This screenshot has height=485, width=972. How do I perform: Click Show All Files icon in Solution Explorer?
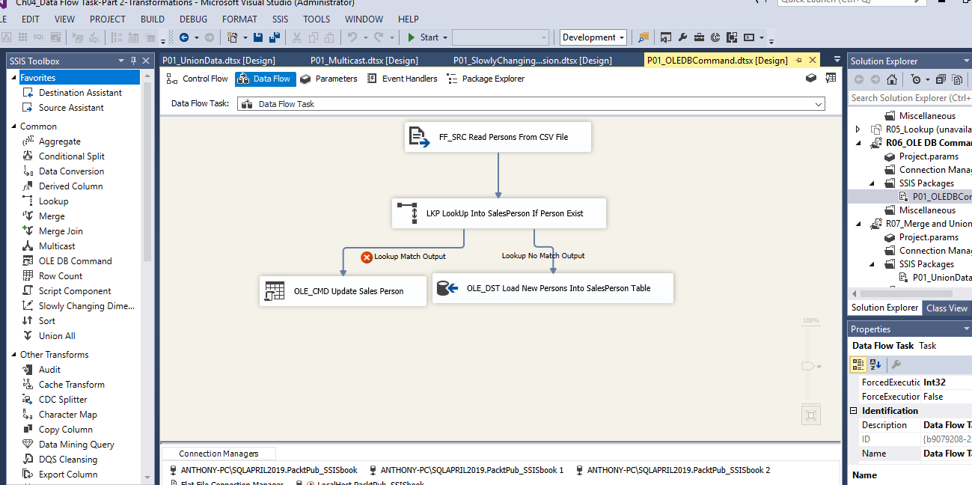pos(957,79)
